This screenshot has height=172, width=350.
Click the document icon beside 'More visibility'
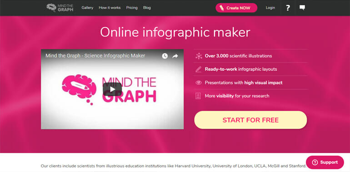198,96
